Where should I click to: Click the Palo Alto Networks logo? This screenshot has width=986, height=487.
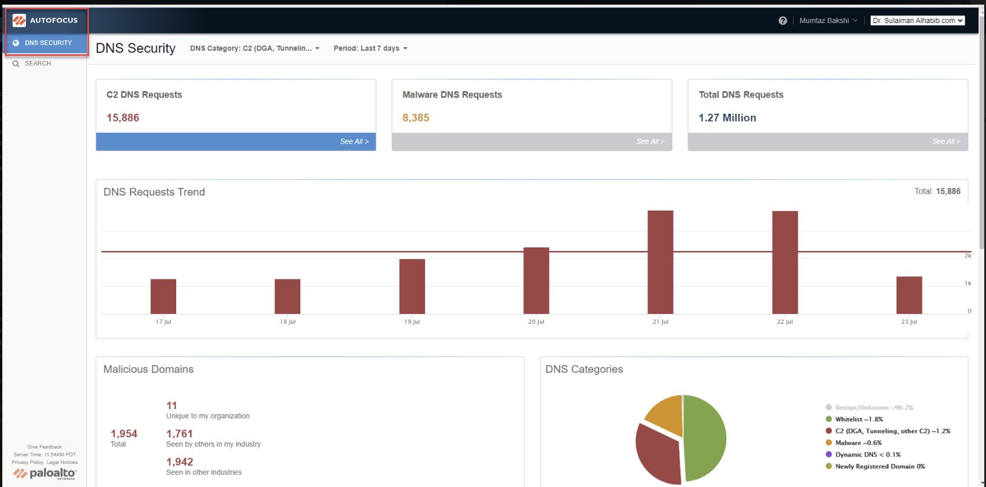(44, 474)
